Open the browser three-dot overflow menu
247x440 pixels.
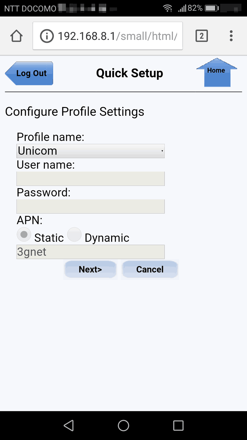[231, 36]
